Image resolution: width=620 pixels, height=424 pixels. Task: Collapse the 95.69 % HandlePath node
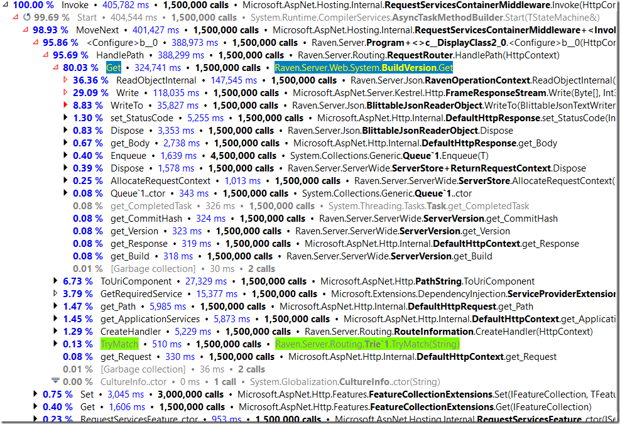(45, 55)
